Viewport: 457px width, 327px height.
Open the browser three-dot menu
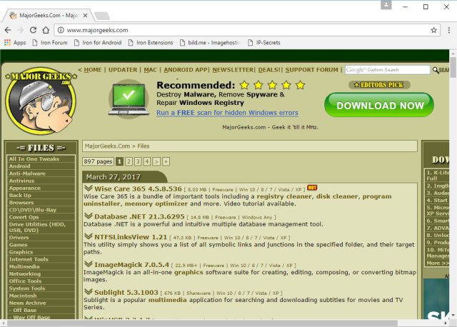(x=449, y=30)
